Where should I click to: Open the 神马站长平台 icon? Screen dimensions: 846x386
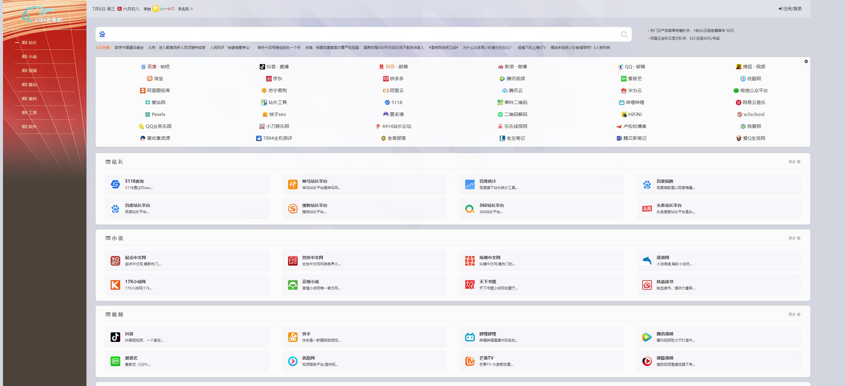(x=293, y=185)
